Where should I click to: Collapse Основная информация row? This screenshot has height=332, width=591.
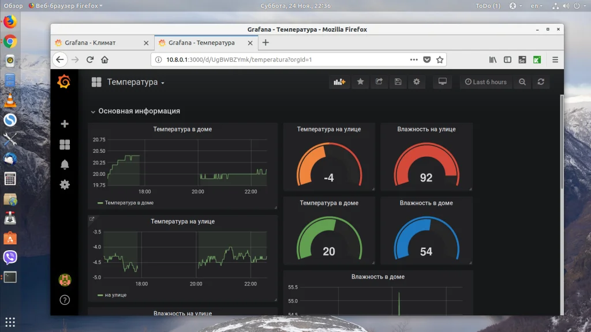click(135, 111)
